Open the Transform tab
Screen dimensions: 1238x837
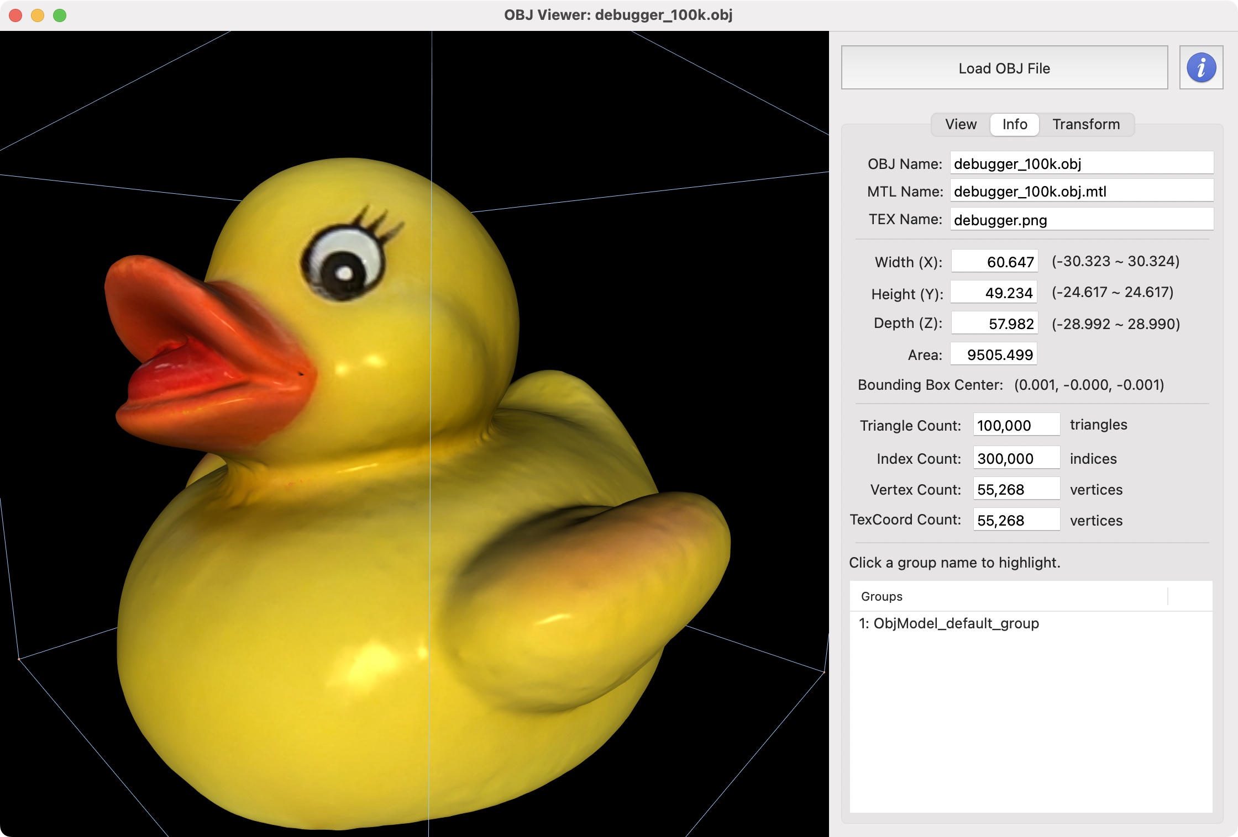1086,124
